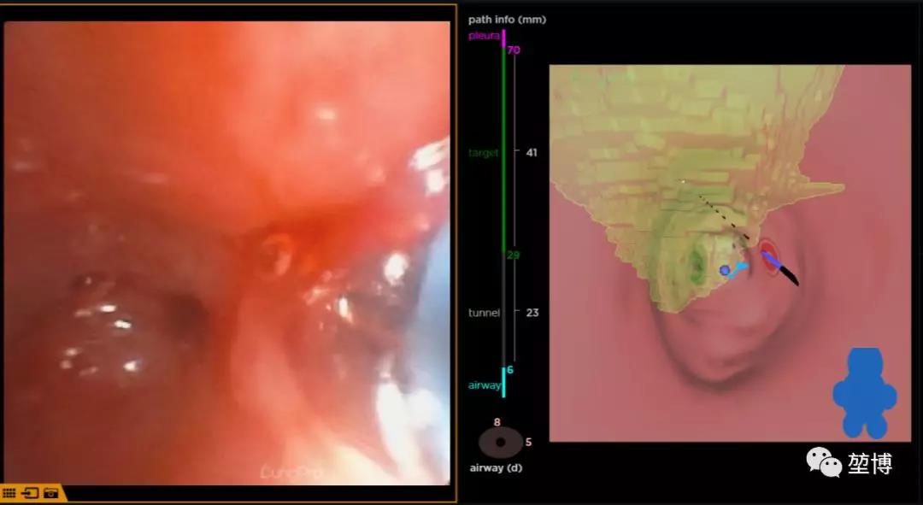Click the path info (mm) heading
The image size is (923, 505).
coord(507,19)
